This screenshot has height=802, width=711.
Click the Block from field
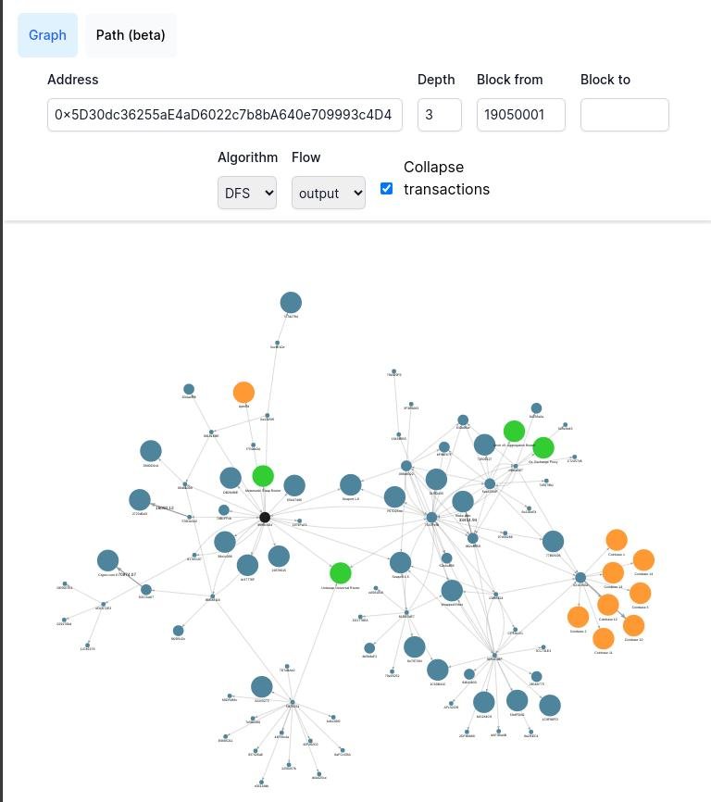click(x=521, y=115)
